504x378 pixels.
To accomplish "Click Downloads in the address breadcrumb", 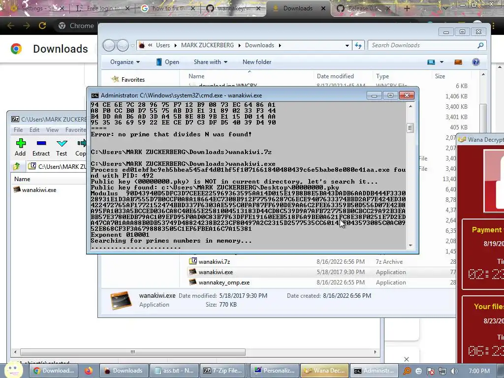I will pyautogui.click(x=259, y=45).
